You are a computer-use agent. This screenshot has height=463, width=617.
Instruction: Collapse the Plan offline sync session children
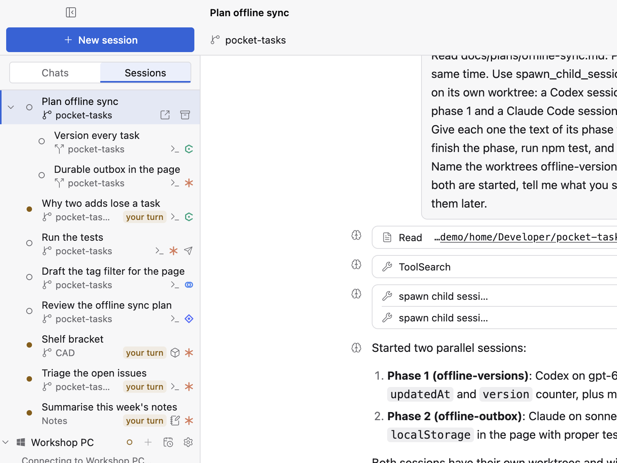coord(11,107)
